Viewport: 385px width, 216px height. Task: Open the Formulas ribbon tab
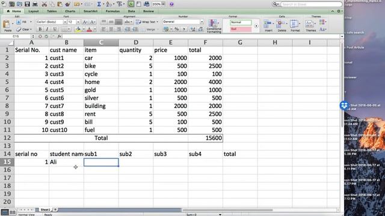tap(112, 11)
